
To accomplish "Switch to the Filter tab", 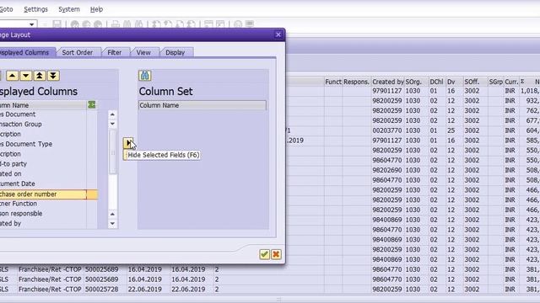I will point(115,52).
